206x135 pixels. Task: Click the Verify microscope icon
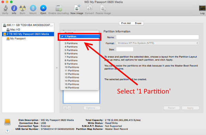pyautogui.click(x=5, y=8)
